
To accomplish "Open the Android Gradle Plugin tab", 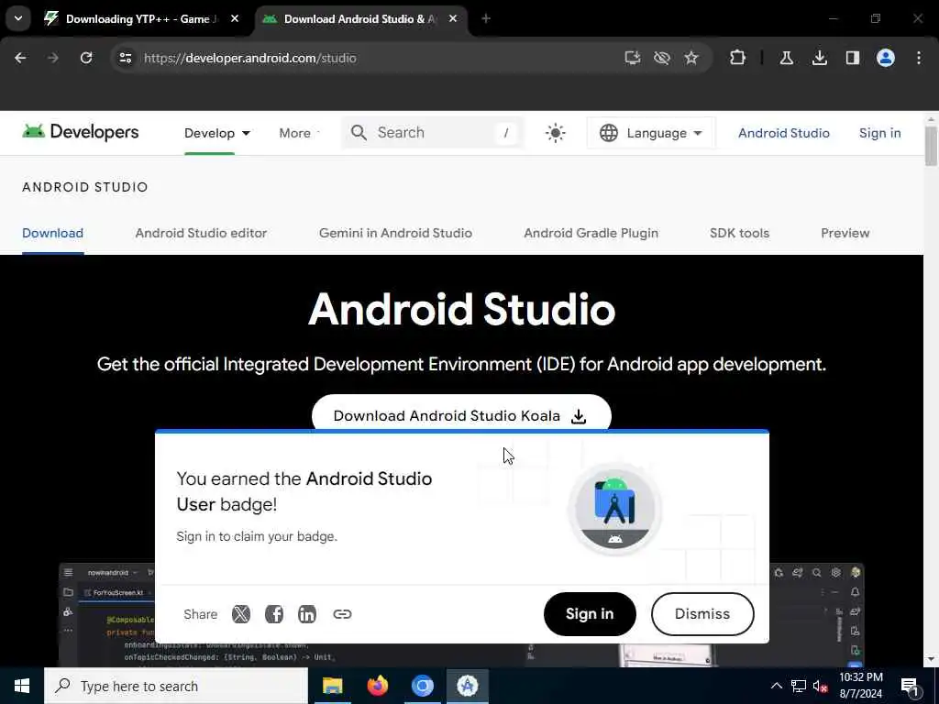I will coord(591,233).
